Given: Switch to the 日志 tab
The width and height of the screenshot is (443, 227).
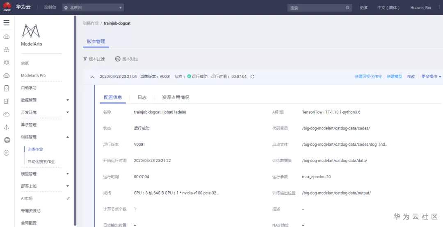Looking at the screenshot, I should click(x=142, y=98).
